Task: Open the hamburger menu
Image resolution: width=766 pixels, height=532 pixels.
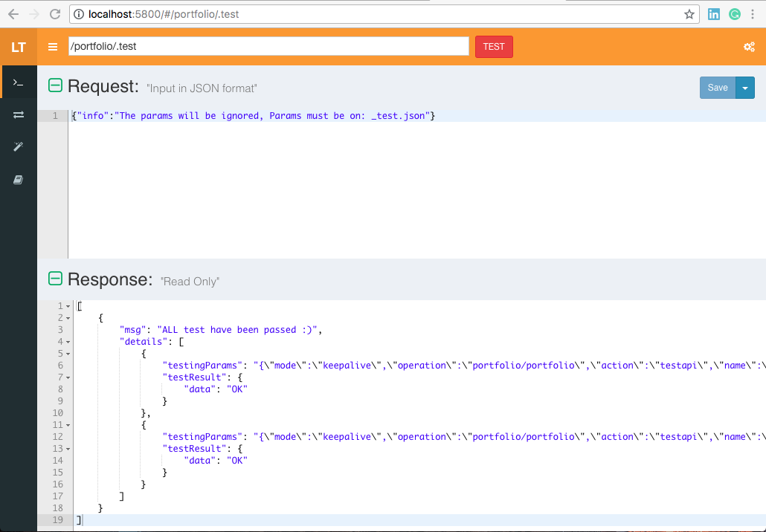Action: (53, 47)
